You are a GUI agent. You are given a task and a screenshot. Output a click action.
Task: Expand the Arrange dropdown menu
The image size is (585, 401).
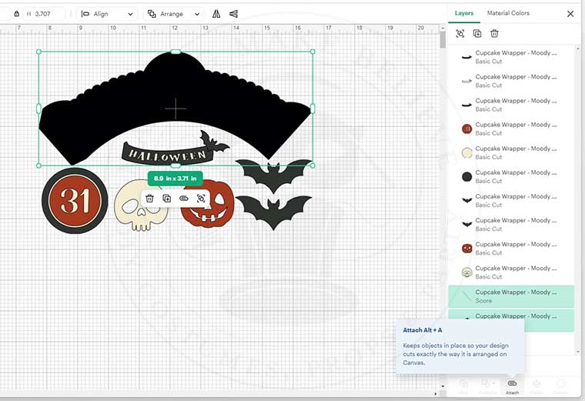tap(174, 14)
